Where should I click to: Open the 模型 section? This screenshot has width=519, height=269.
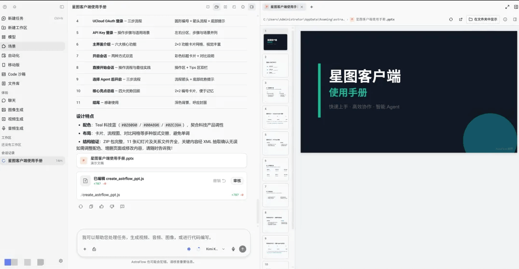[x=32, y=37]
